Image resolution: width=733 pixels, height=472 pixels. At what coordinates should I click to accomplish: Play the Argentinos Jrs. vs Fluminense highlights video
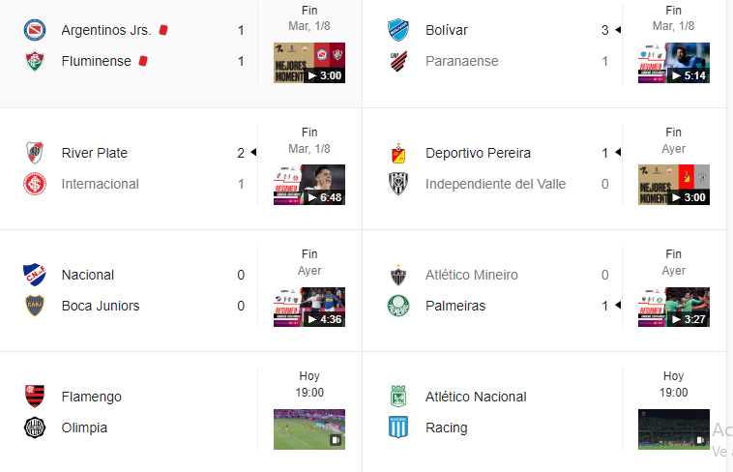309,63
